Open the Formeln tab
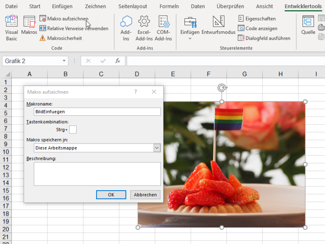Viewport: 325px width, 244px height. [x=169, y=6]
